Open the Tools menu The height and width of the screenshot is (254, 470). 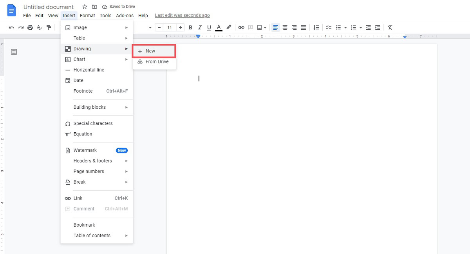click(106, 16)
